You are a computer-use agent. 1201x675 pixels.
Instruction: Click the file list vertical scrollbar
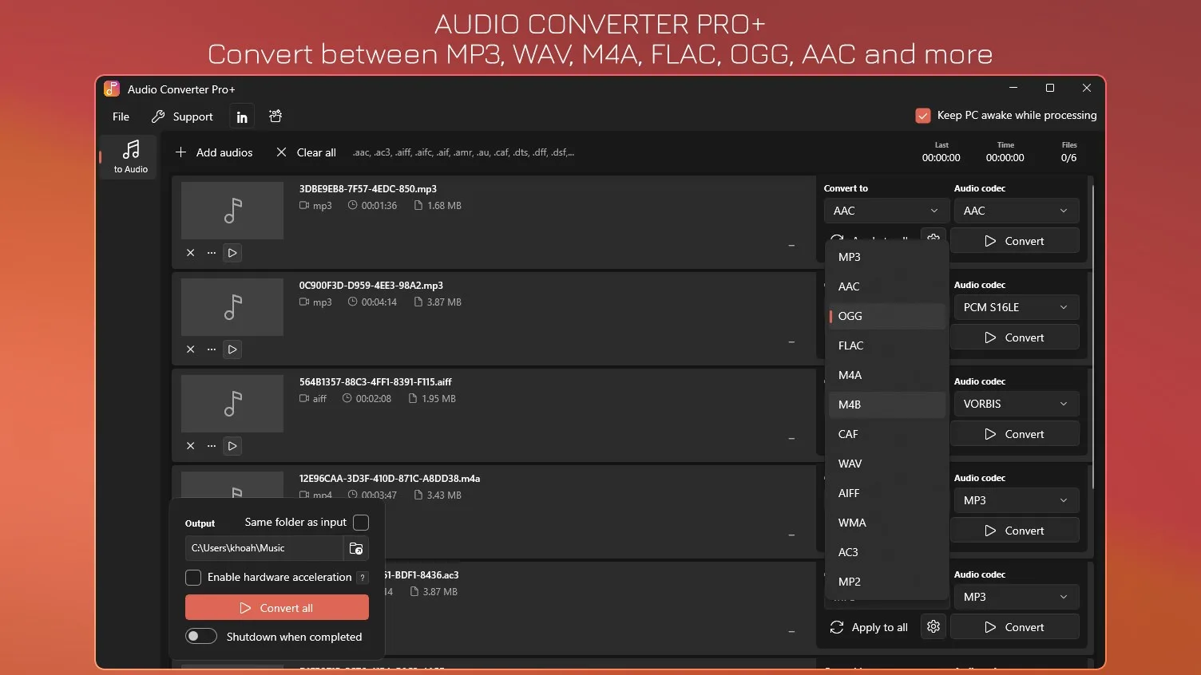1092,337
